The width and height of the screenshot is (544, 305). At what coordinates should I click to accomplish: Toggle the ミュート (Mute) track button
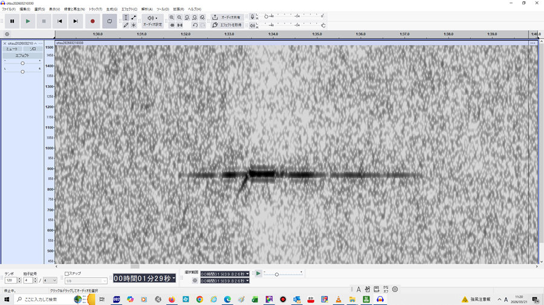click(12, 49)
